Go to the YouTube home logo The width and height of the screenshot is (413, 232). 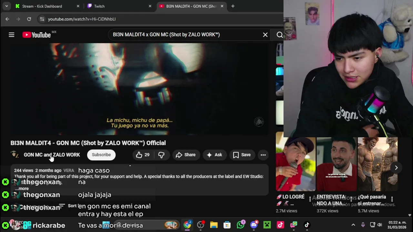36,35
